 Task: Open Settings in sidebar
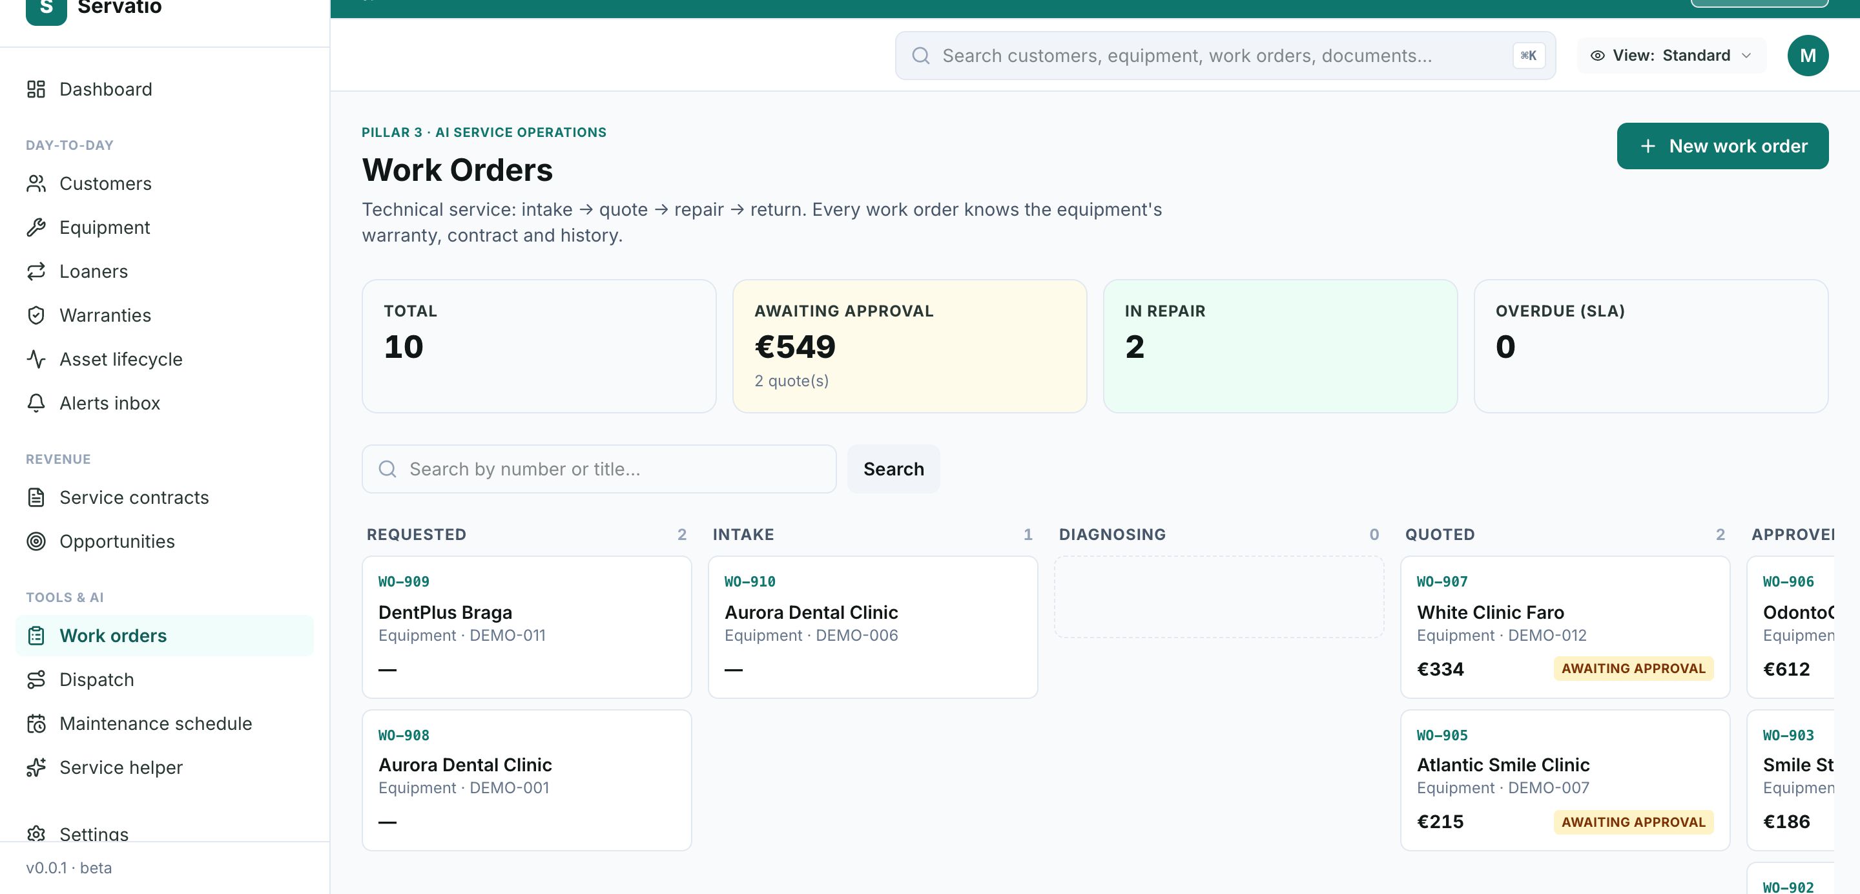coord(165,833)
